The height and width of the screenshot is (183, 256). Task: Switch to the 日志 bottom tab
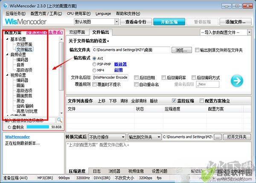[97, 171]
